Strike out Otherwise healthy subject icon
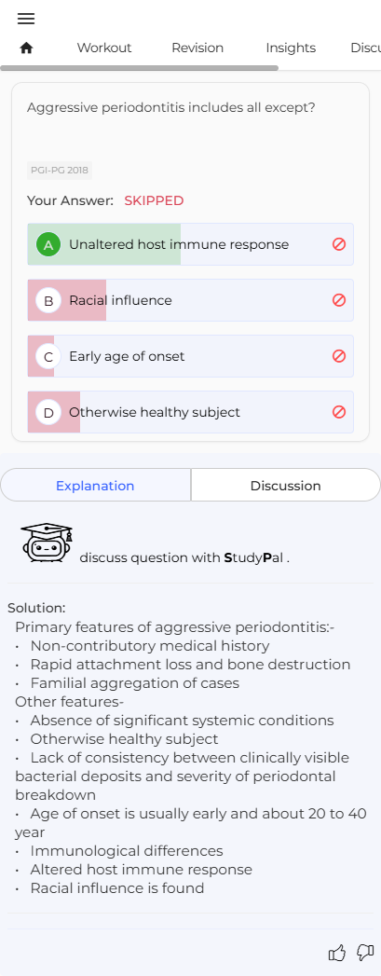The image size is (381, 976). point(339,412)
